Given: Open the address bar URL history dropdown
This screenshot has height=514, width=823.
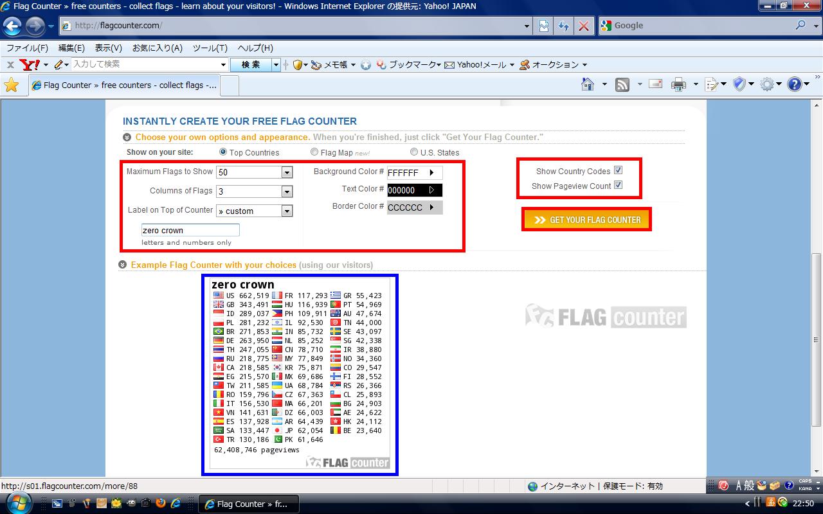Looking at the screenshot, I should pyautogui.click(x=527, y=26).
